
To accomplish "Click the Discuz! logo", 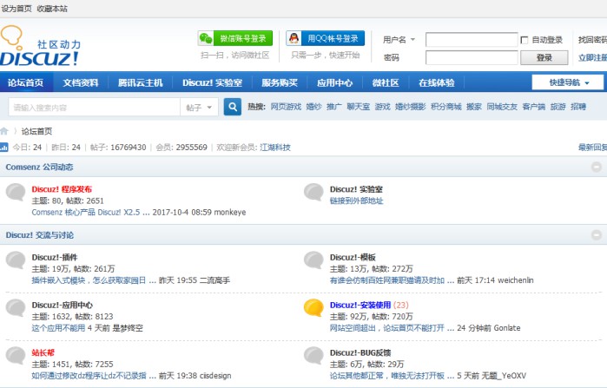I will (x=40, y=46).
